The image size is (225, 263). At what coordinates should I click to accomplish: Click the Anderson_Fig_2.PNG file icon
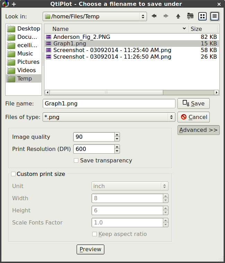(49, 37)
